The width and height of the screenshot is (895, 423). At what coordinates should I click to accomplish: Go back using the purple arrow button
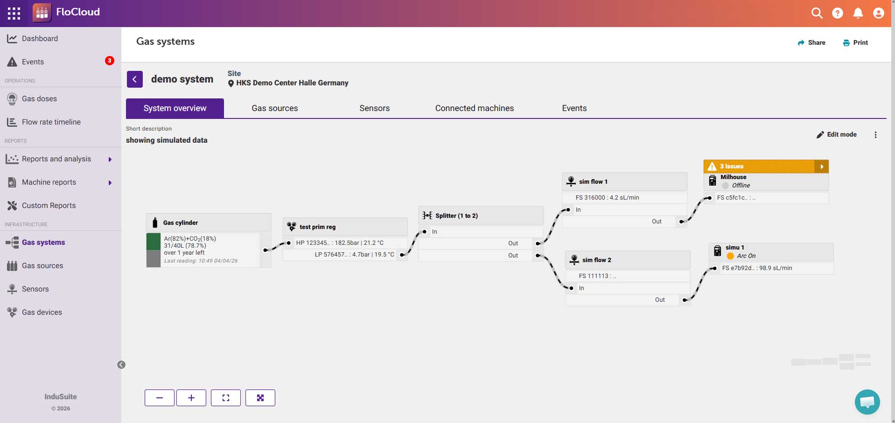tap(135, 79)
